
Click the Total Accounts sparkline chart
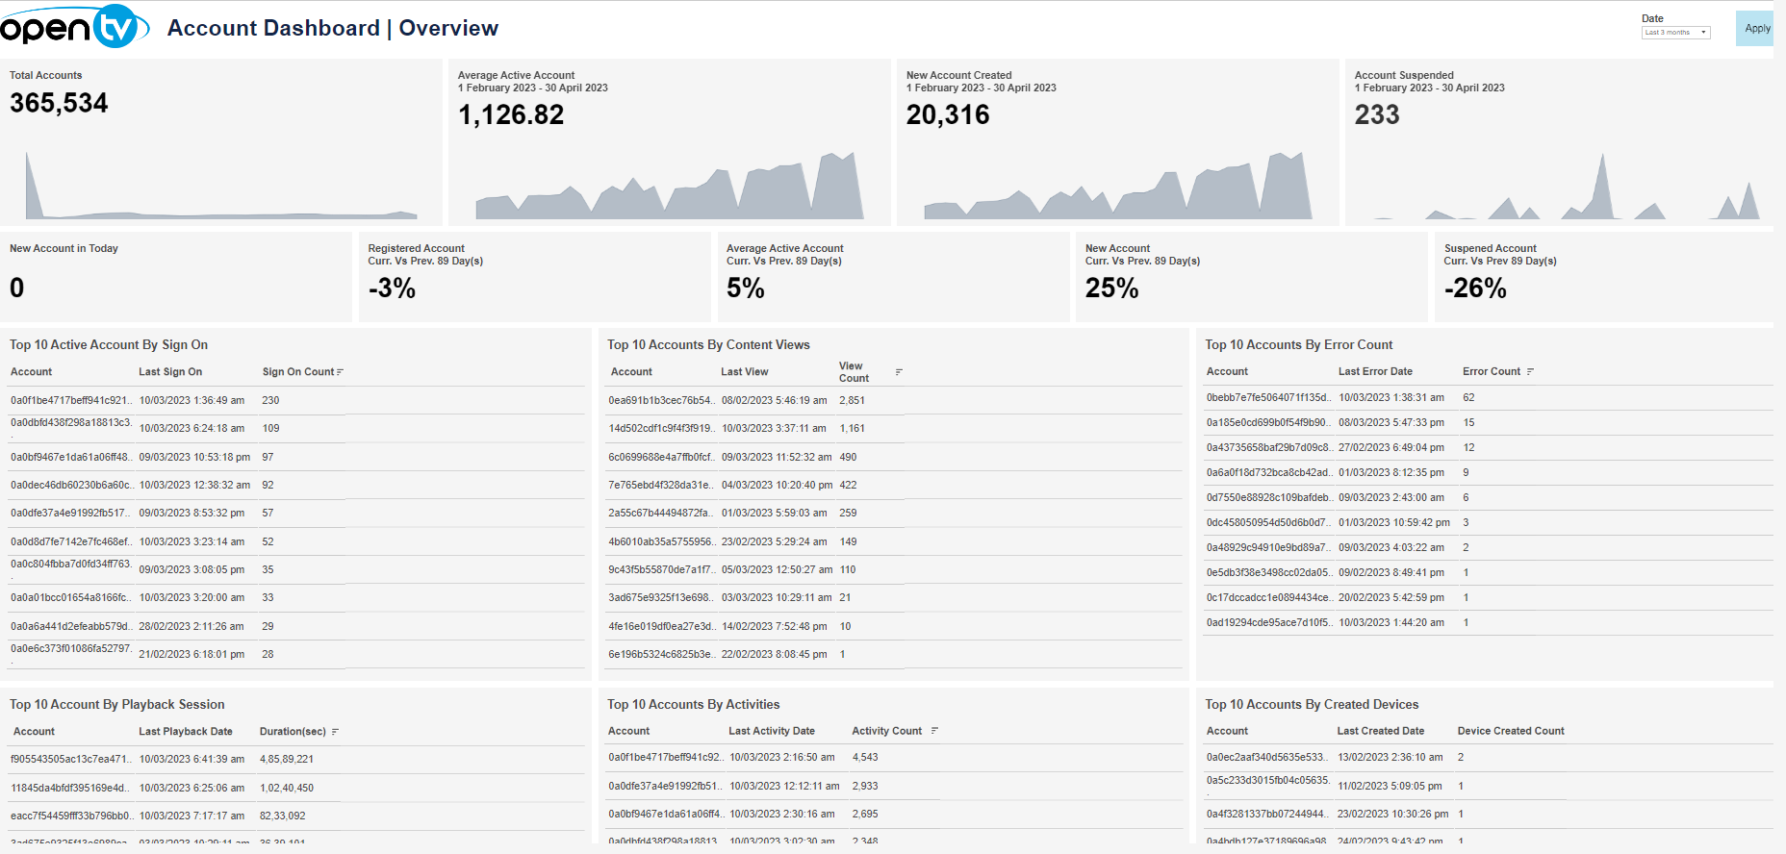click(221, 186)
